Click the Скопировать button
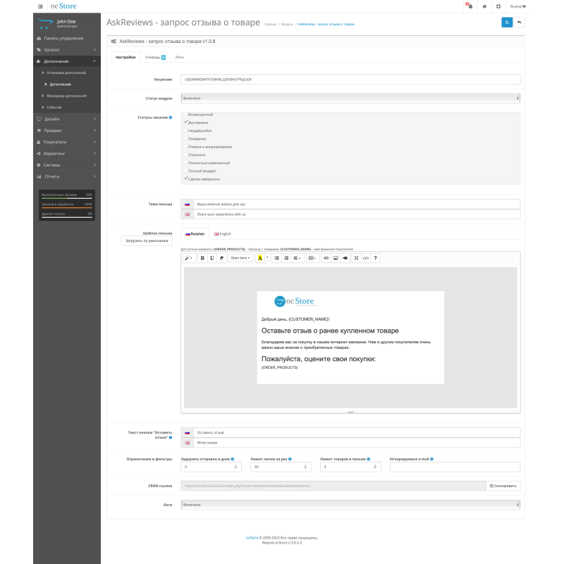 pos(503,486)
